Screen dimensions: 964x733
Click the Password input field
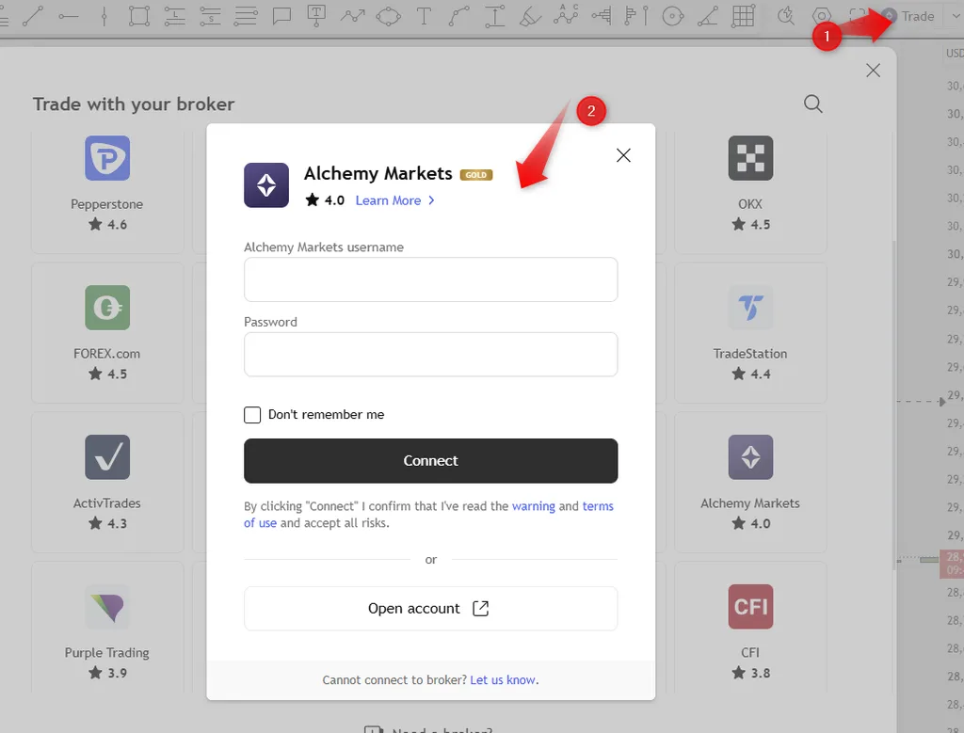point(430,355)
